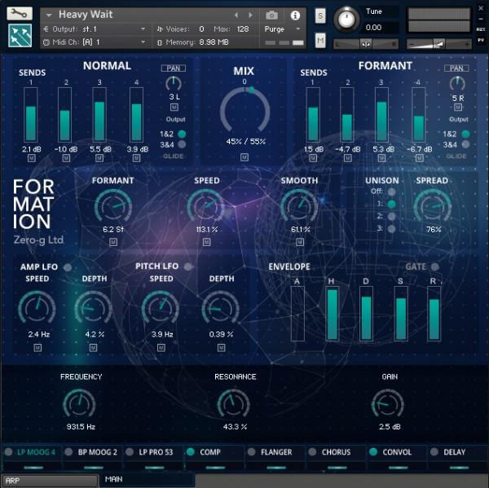Go to the previous preset arrow
The height and width of the screenshot is (488, 489).
(x=236, y=15)
